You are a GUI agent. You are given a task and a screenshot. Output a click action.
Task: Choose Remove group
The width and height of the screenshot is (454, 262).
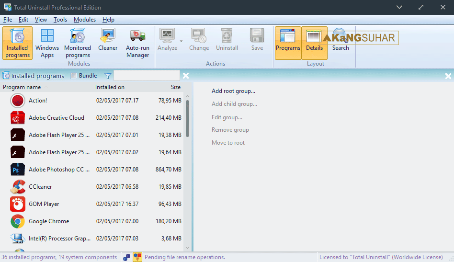click(230, 130)
